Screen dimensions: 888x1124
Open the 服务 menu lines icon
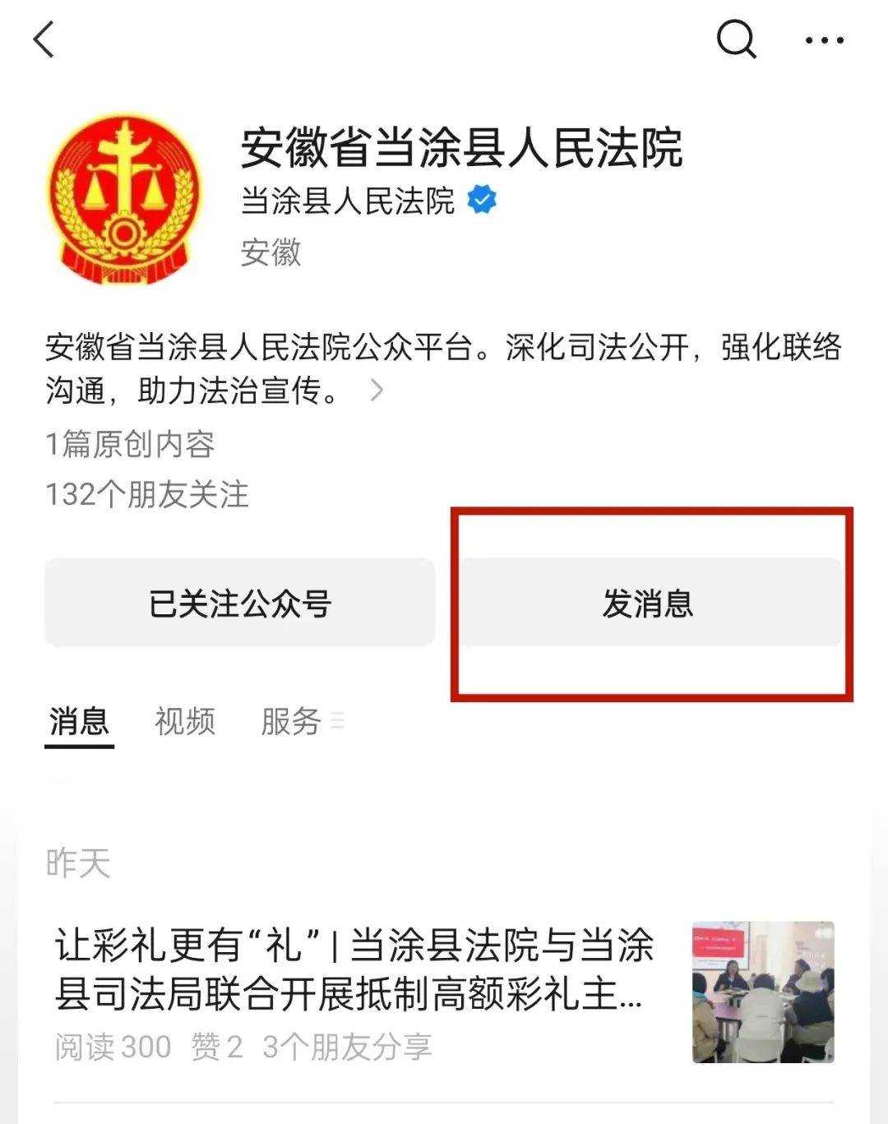[337, 721]
